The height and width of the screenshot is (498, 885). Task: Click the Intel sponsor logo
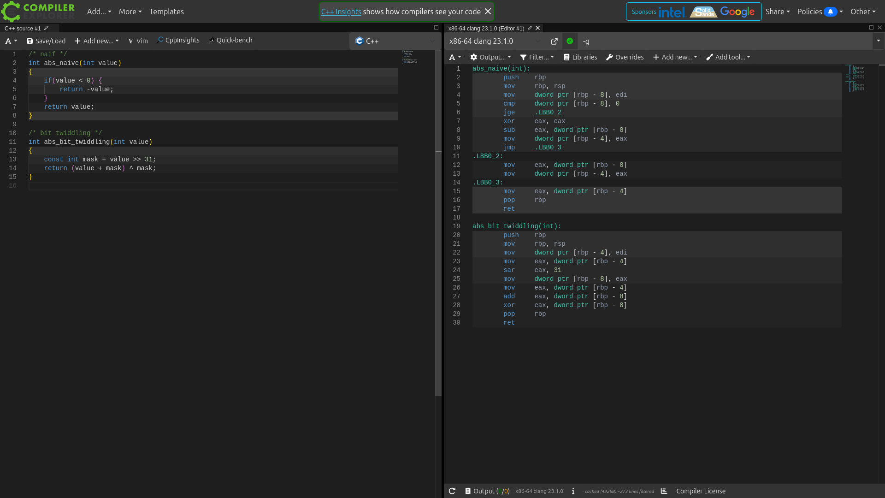(x=672, y=12)
